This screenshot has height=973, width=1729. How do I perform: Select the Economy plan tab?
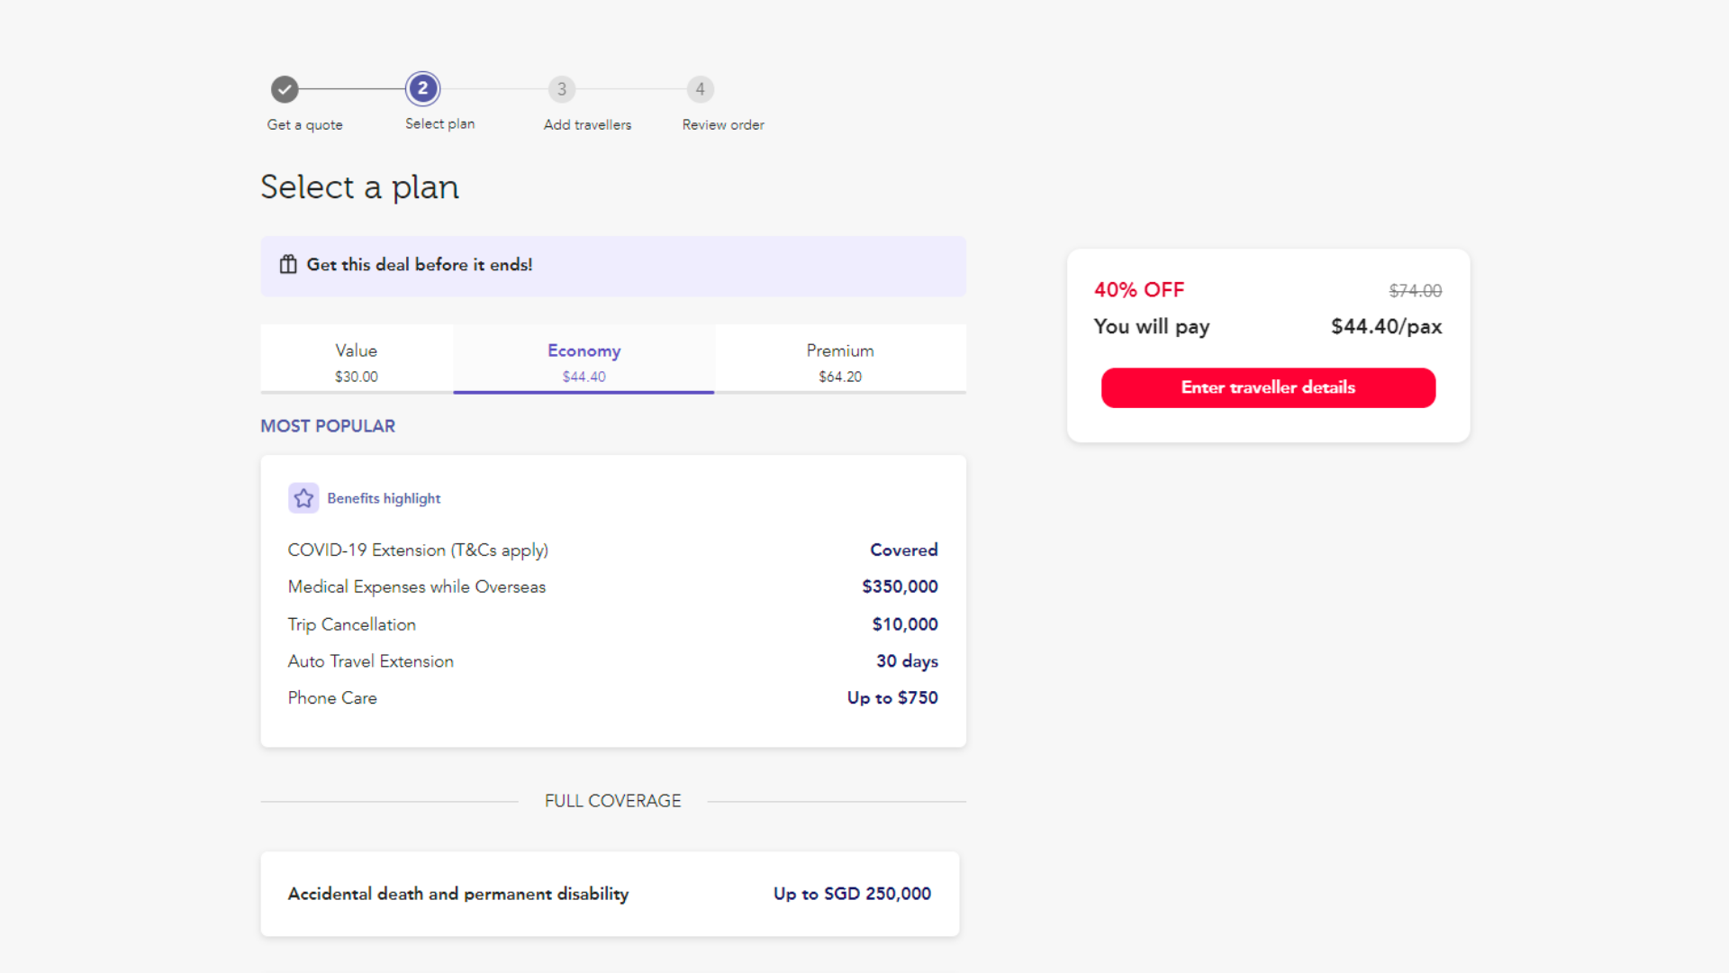click(584, 360)
